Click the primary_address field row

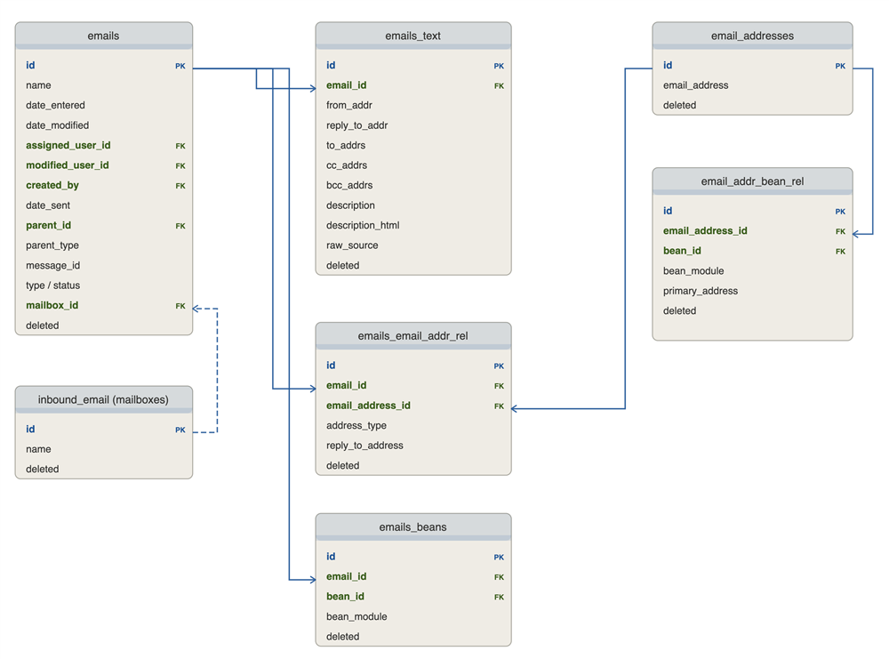(x=701, y=291)
